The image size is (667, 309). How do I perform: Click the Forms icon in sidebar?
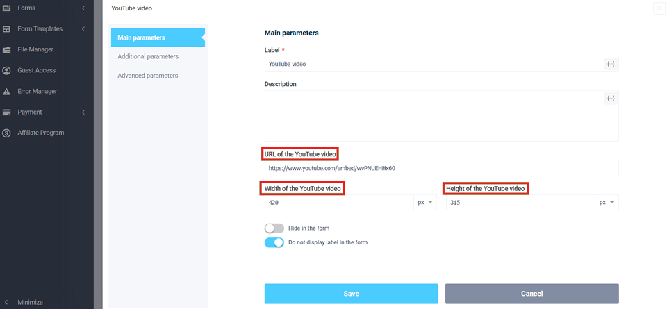(6, 8)
